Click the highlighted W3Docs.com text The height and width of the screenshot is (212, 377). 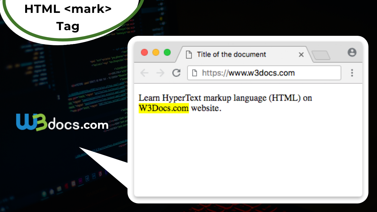coord(164,108)
